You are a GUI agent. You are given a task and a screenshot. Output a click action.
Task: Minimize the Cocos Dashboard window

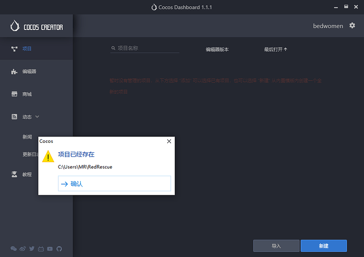(336, 7)
